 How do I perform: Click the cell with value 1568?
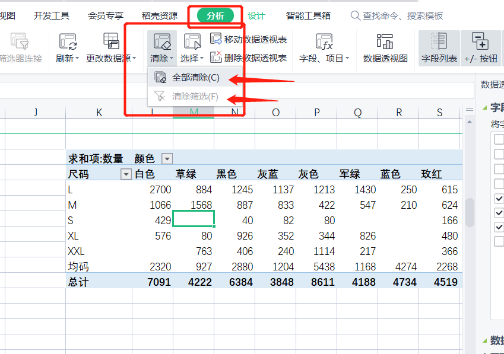(194, 205)
